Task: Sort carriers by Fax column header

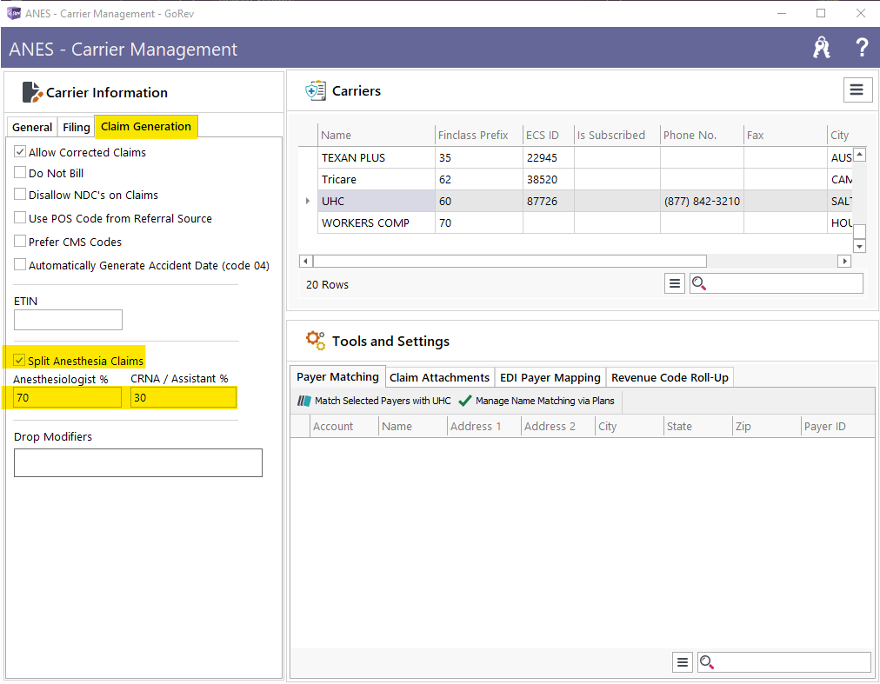Action: click(785, 136)
